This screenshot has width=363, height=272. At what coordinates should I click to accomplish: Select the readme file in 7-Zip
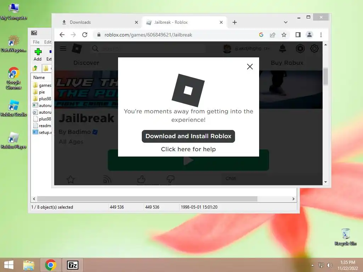pyautogui.click(x=42, y=126)
